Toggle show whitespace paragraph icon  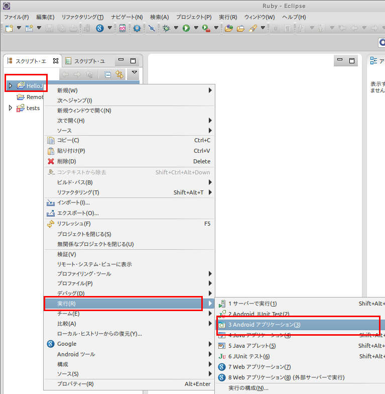288,28
